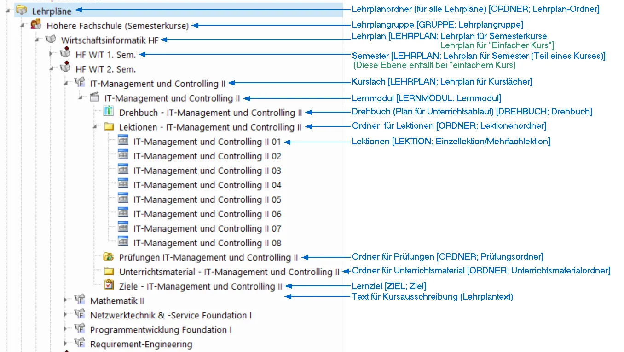Image resolution: width=624 pixels, height=352 pixels.
Task: Click the yellow Lektionen folder icon
Action: coord(109,126)
